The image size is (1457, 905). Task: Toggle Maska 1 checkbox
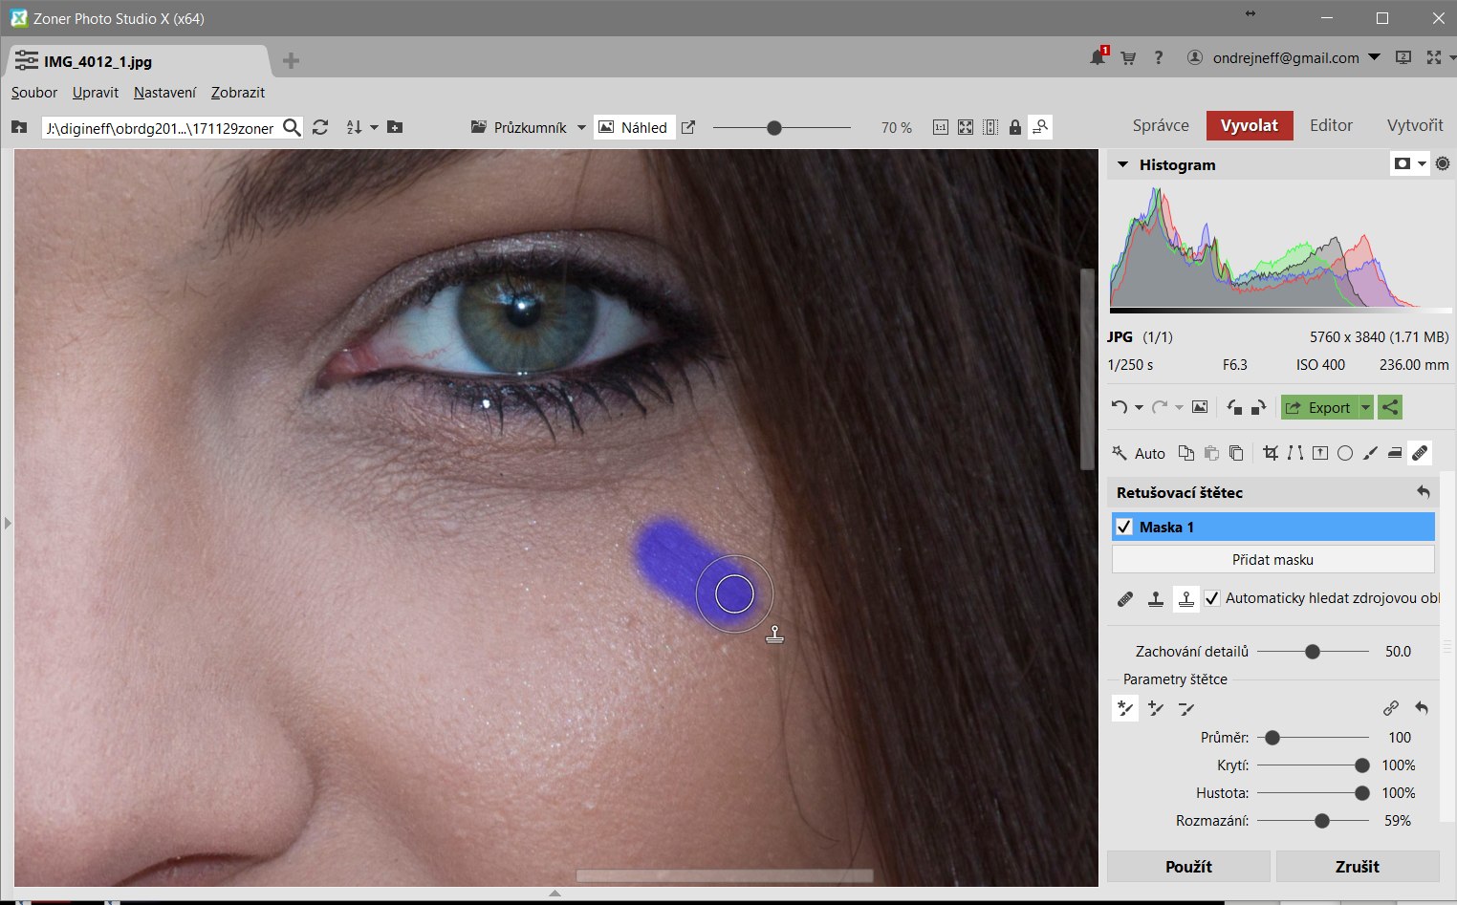[x=1124, y=527]
